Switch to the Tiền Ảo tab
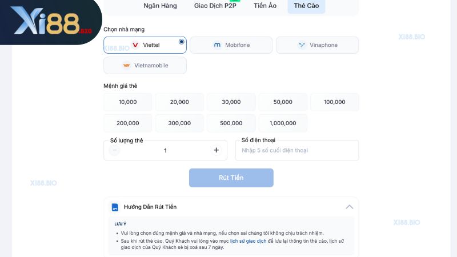457x257 pixels. (265, 6)
